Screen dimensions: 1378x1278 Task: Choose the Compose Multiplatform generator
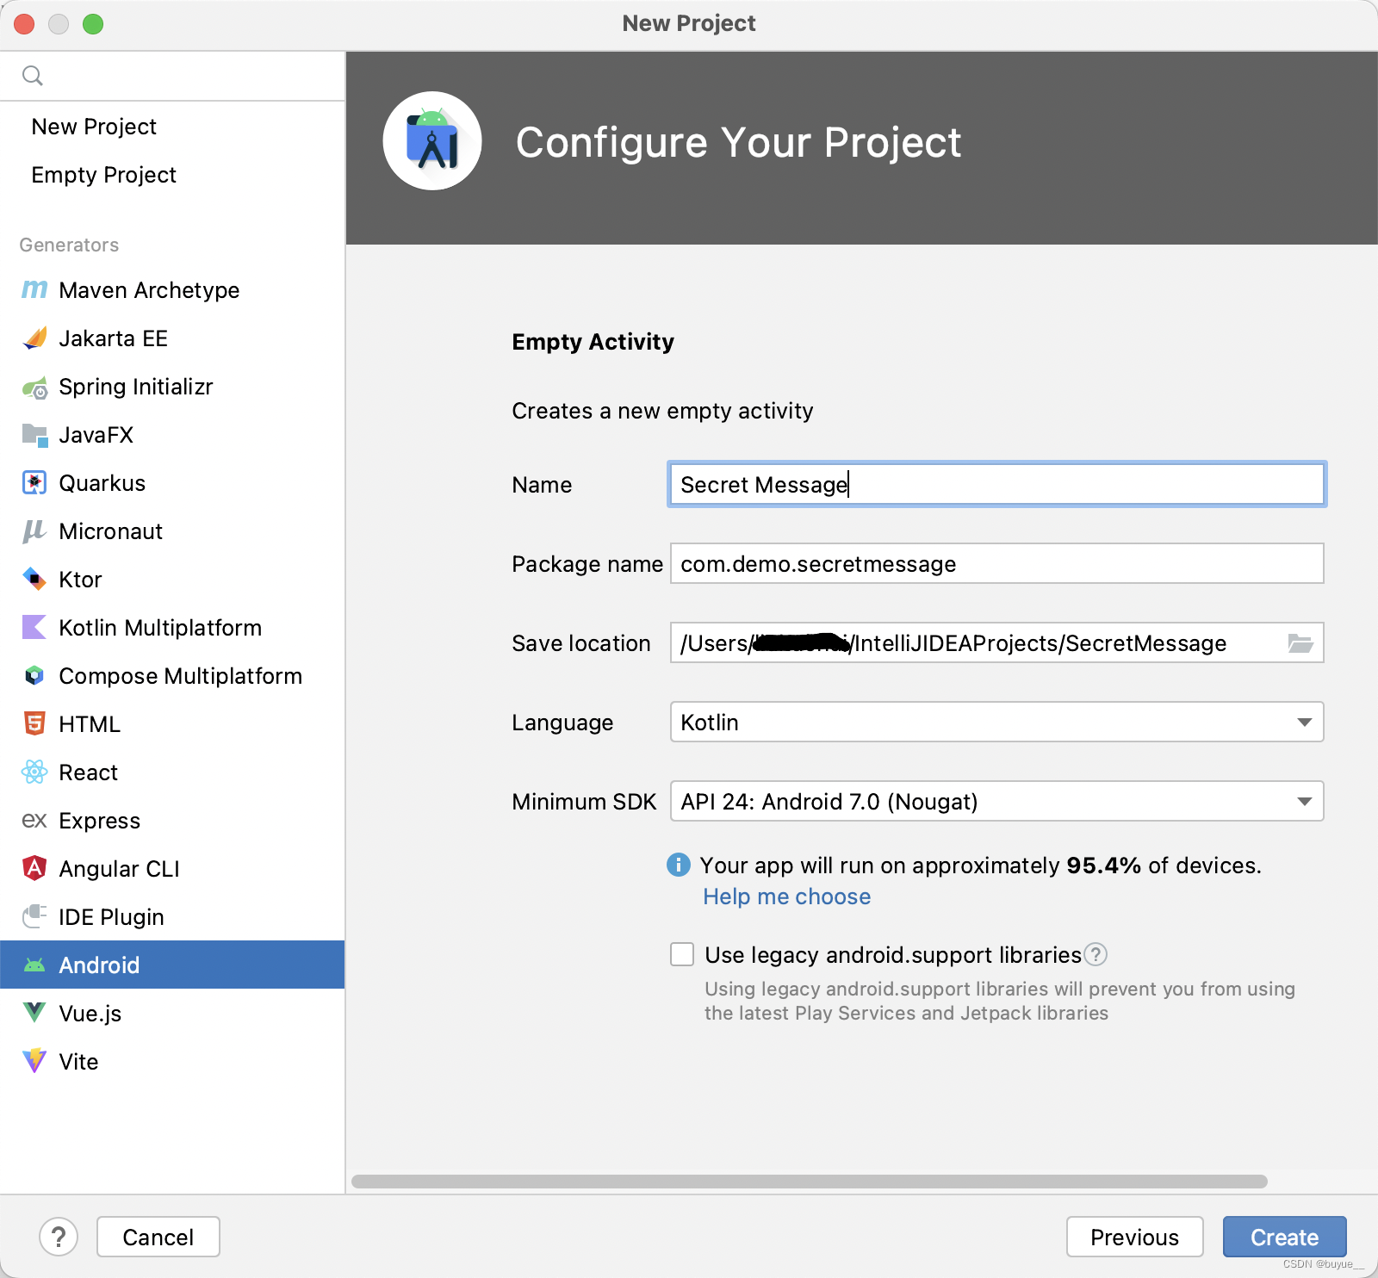pos(172,676)
